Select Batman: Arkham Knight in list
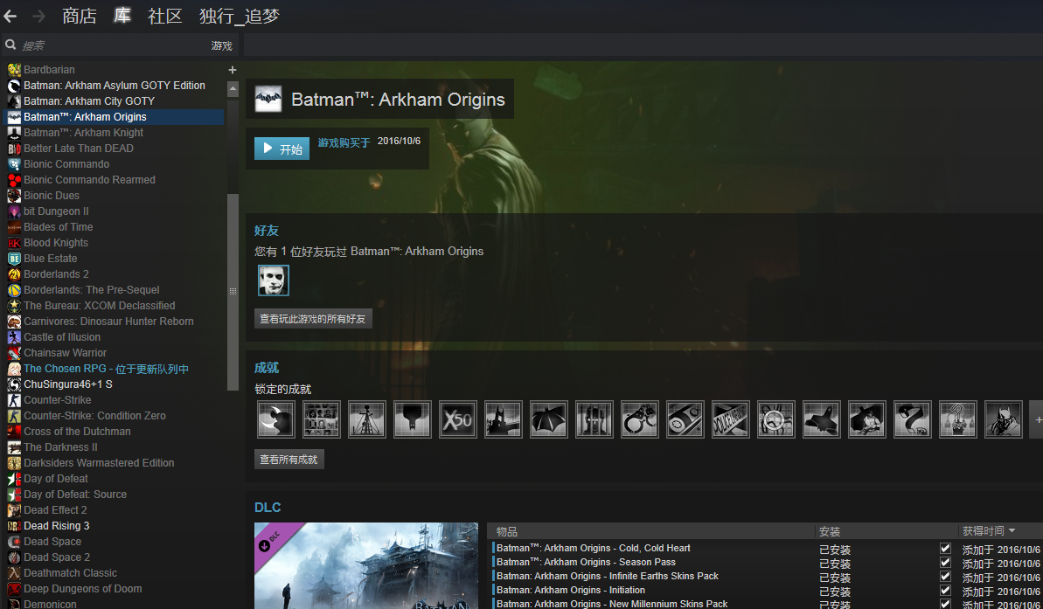Viewport: 1043px width, 609px height. point(84,132)
